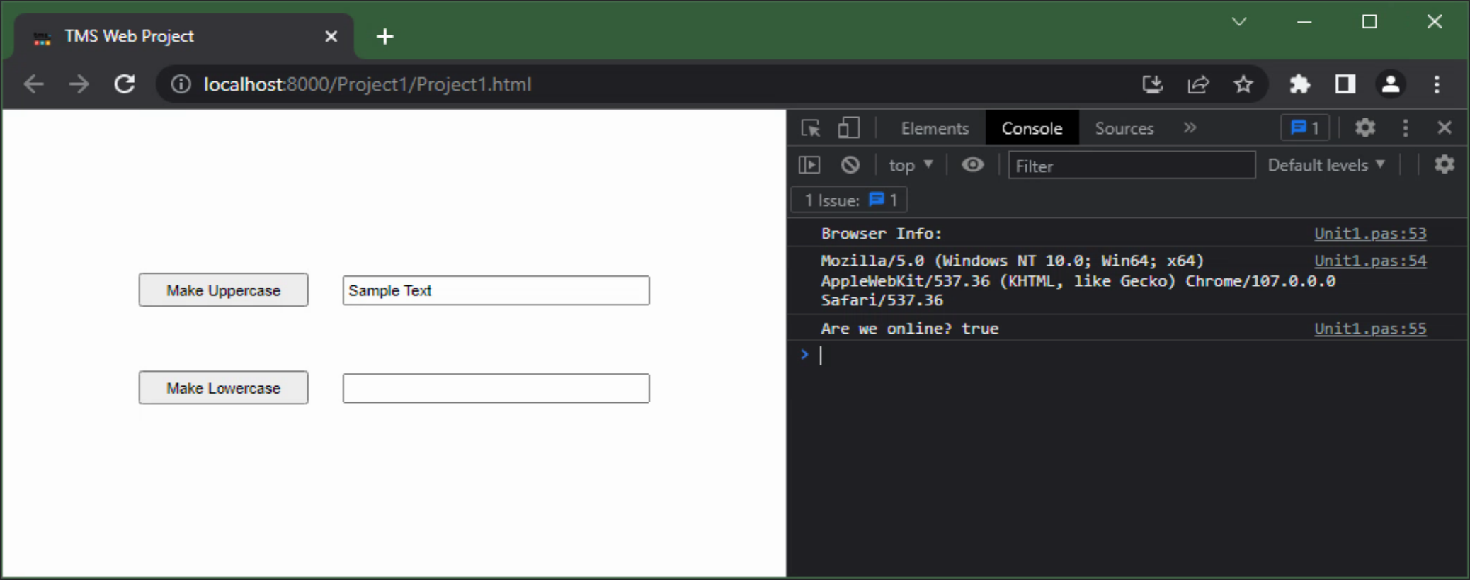Open the tab search chevron
Image resolution: width=1470 pixels, height=580 pixels.
tap(1239, 22)
